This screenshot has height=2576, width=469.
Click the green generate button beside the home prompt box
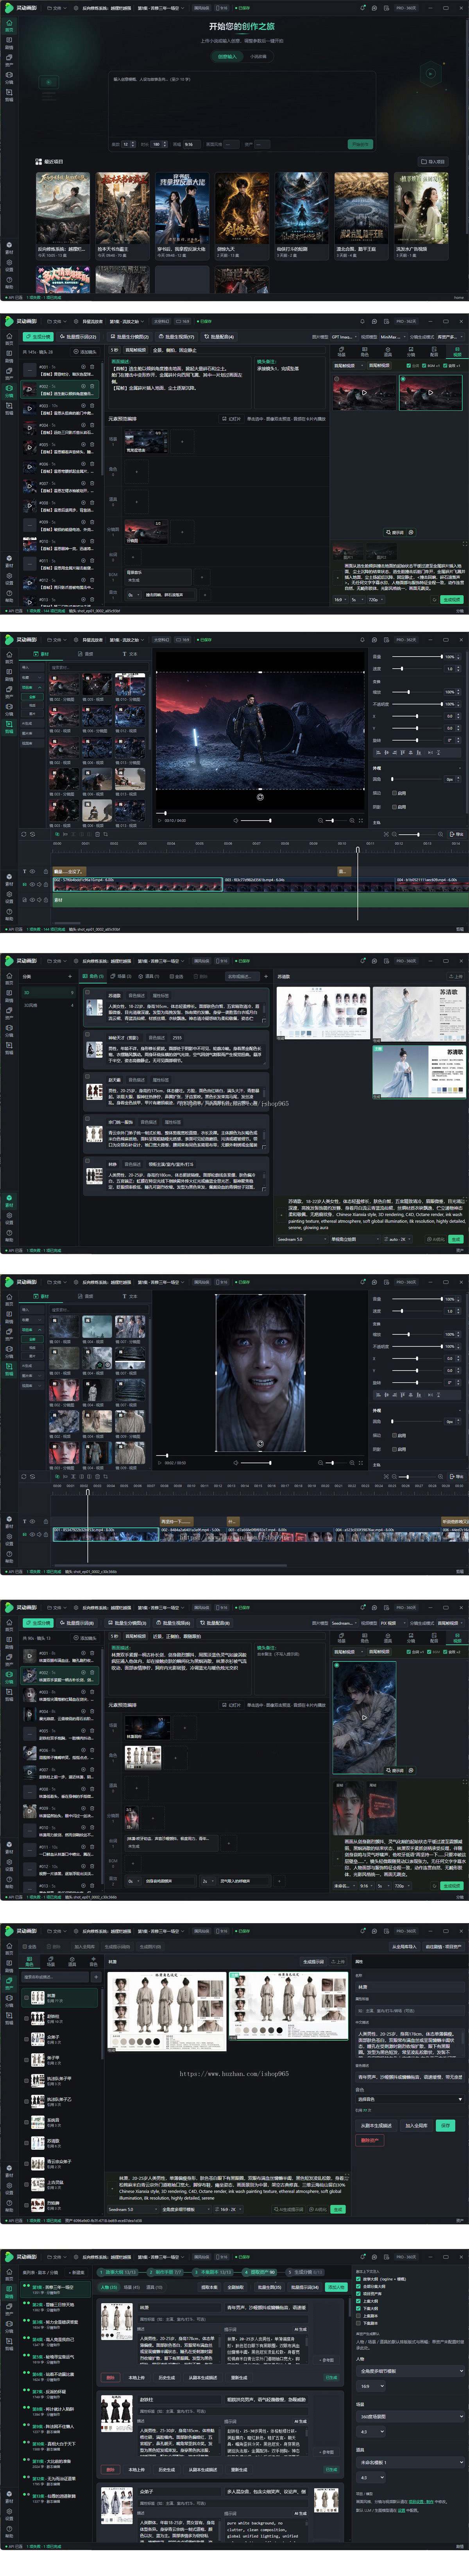[x=359, y=144]
